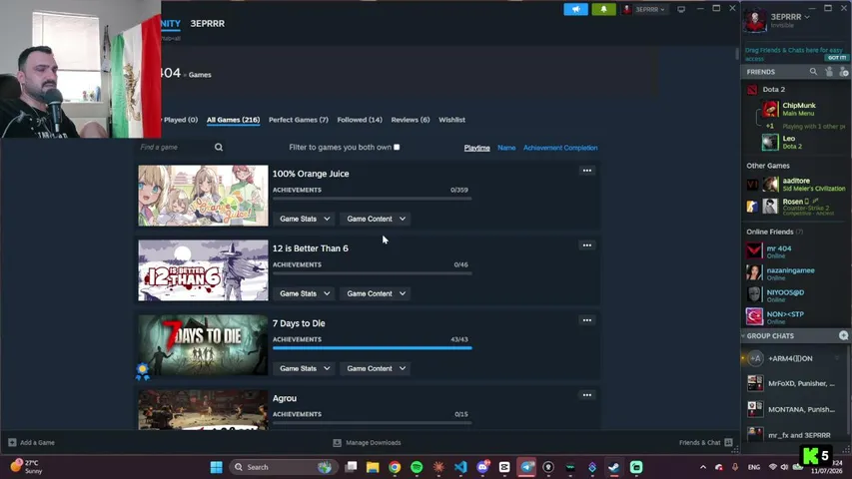Open Visual Studio Code from the taskbar
Screen dimensions: 852x479
pyautogui.click(x=460, y=467)
